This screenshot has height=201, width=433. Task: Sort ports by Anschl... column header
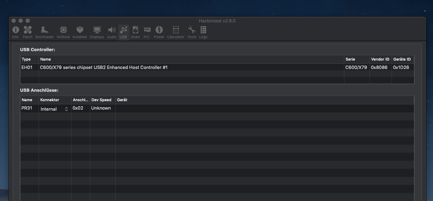(81, 100)
